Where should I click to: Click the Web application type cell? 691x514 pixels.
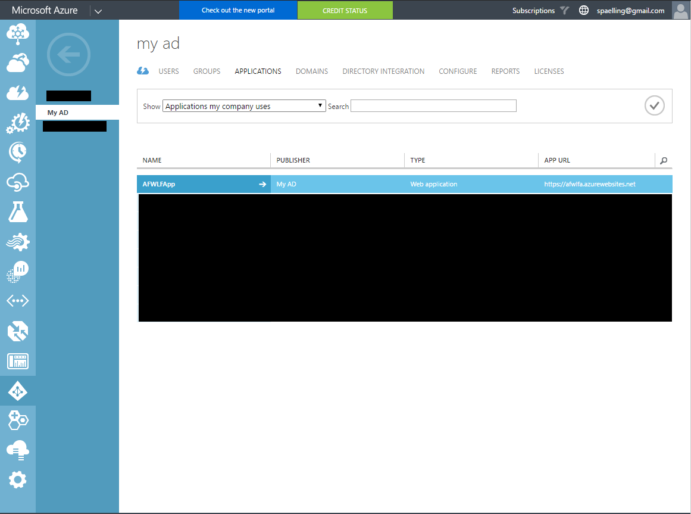pos(434,184)
